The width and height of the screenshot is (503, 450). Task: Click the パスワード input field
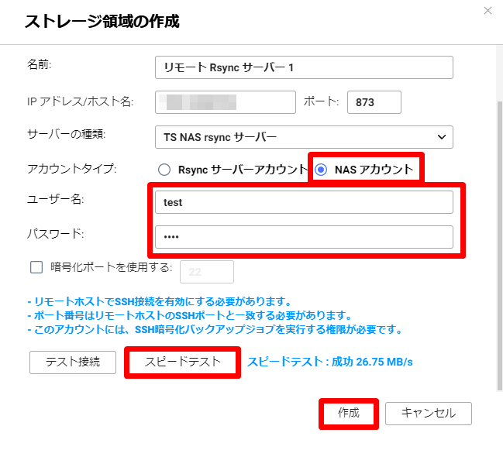pyautogui.click(x=304, y=236)
